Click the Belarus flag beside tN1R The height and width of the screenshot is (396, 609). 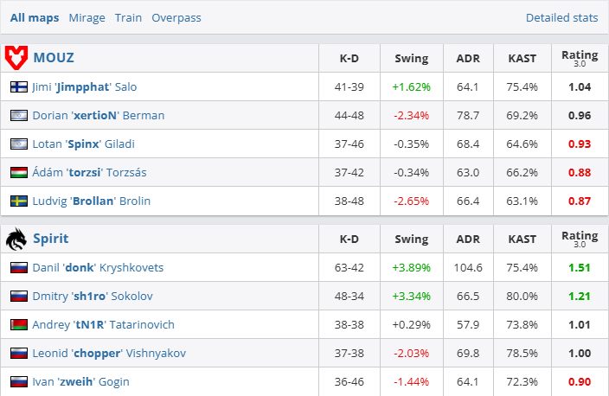(x=19, y=325)
